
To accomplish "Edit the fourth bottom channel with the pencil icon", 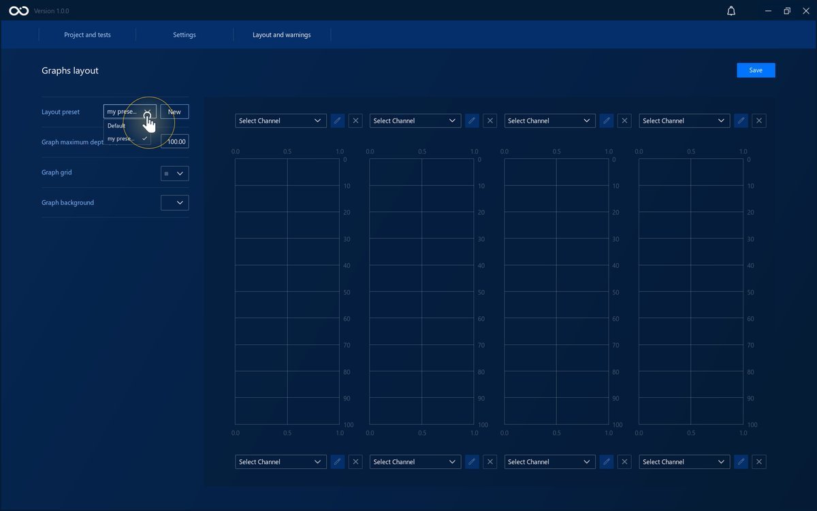I will (741, 462).
